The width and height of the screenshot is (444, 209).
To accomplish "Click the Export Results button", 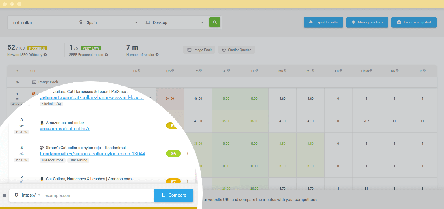I will (x=323, y=22).
